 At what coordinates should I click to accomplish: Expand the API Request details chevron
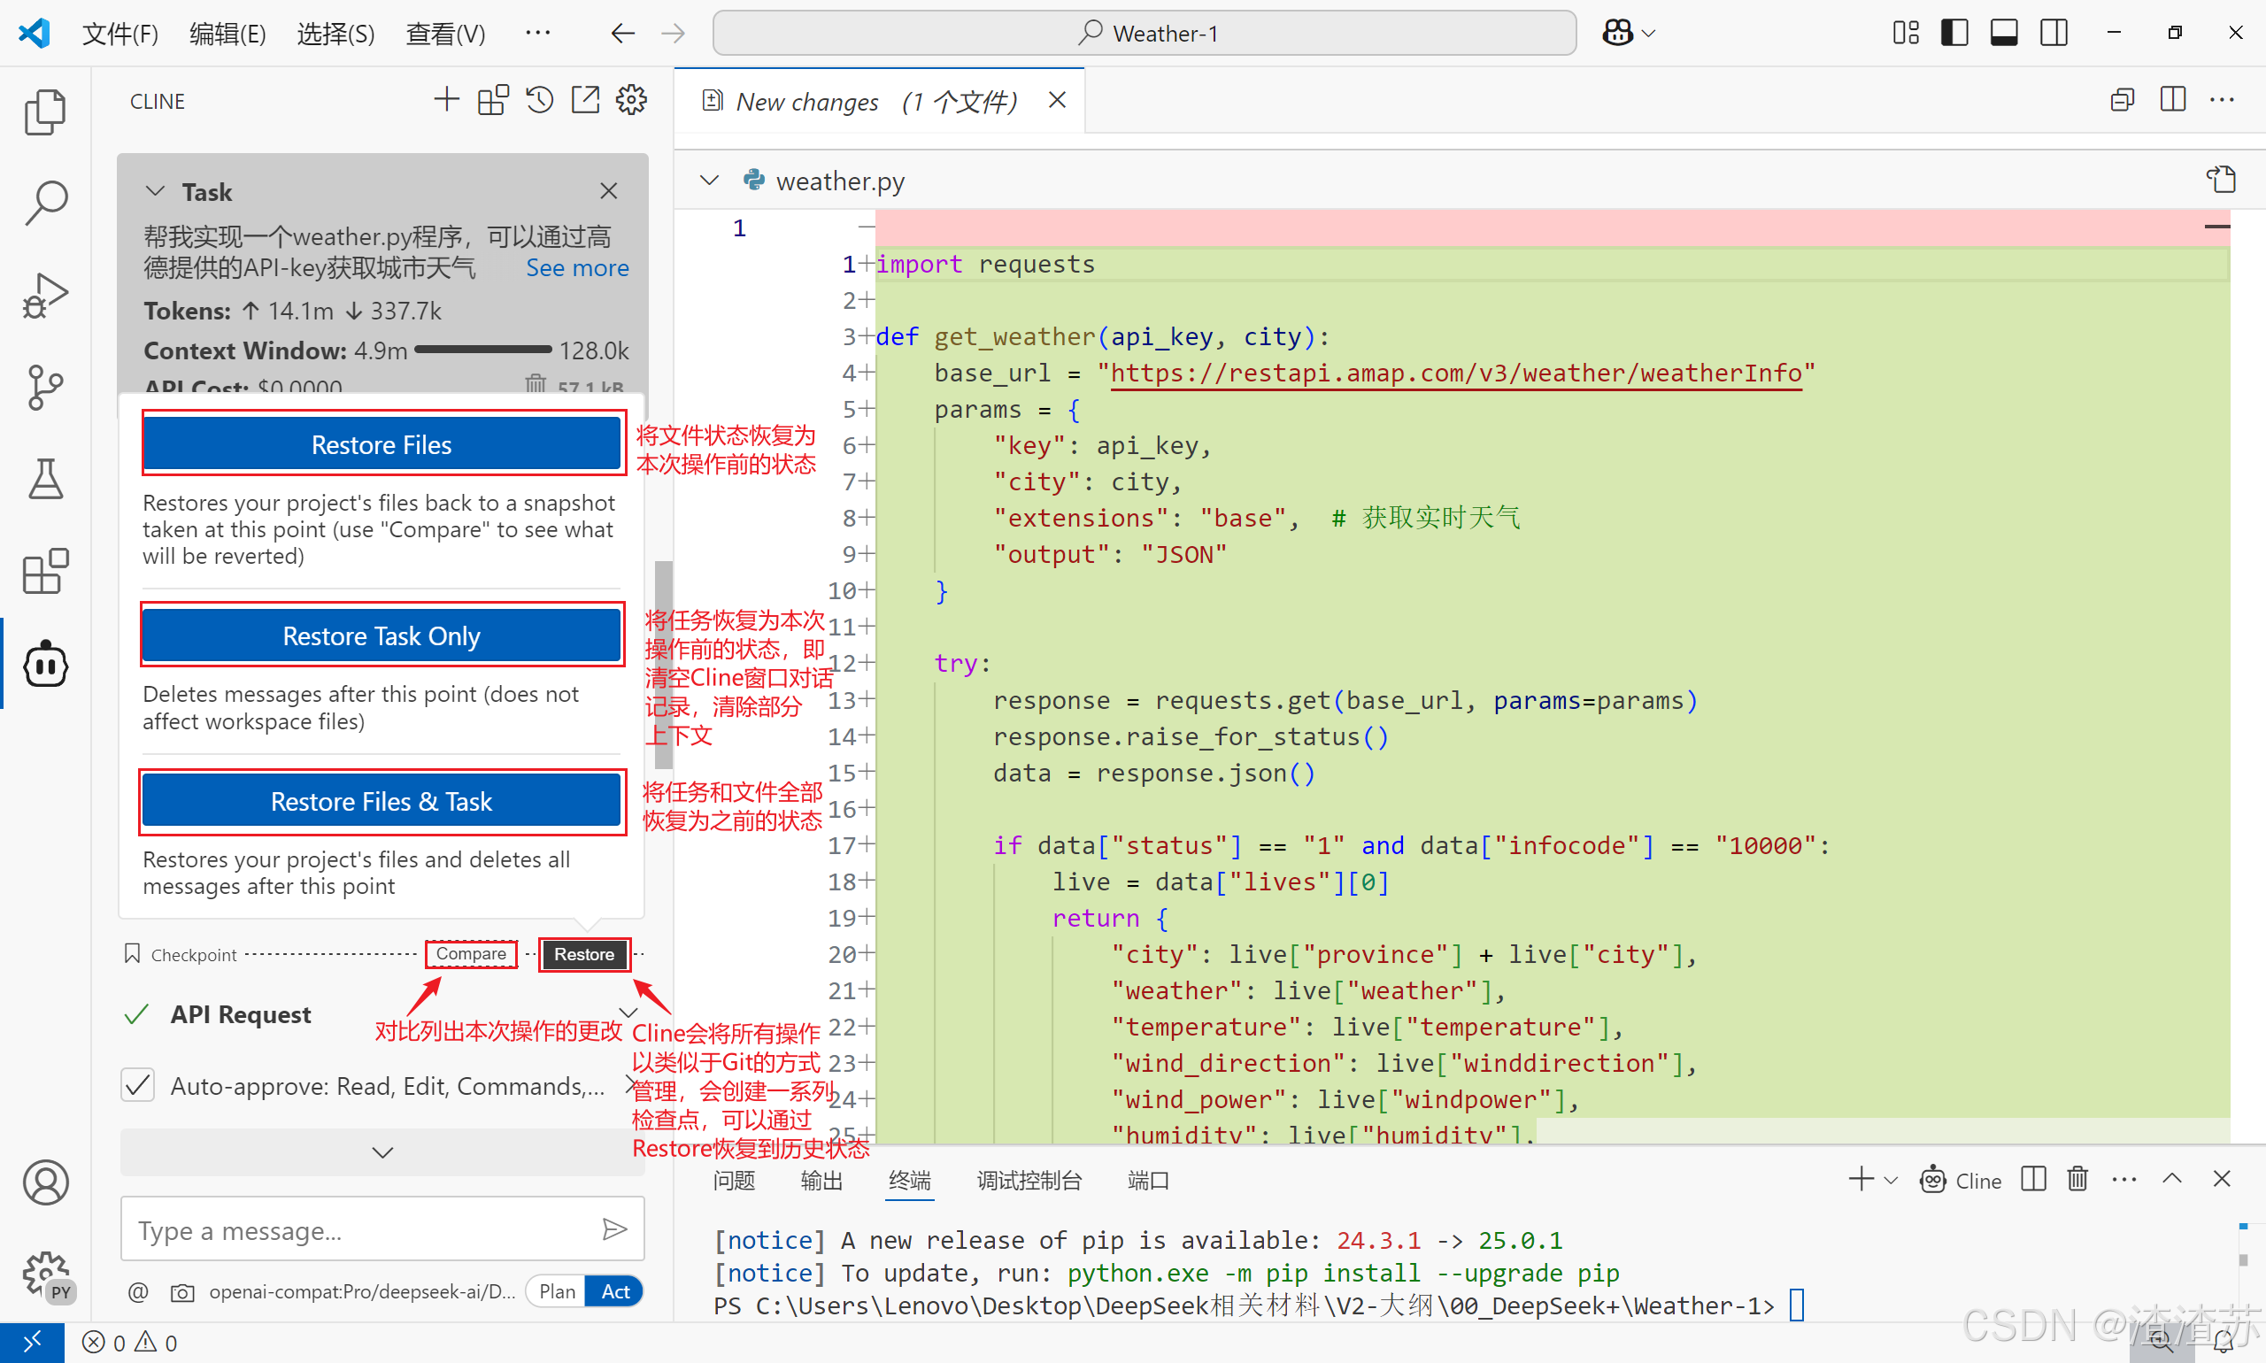[628, 1013]
